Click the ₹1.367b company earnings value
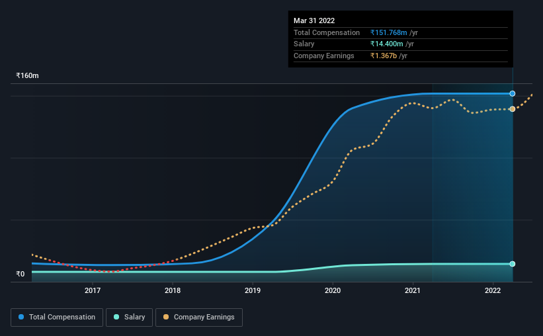Image resolution: width=543 pixels, height=336 pixels. (x=384, y=56)
